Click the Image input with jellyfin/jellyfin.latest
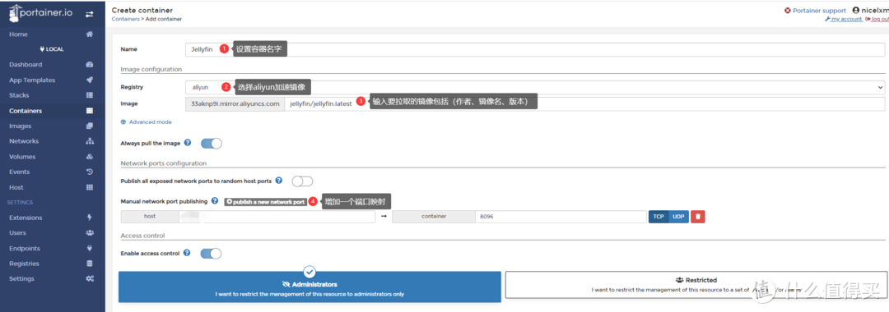The image size is (889, 312). (x=584, y=104)
